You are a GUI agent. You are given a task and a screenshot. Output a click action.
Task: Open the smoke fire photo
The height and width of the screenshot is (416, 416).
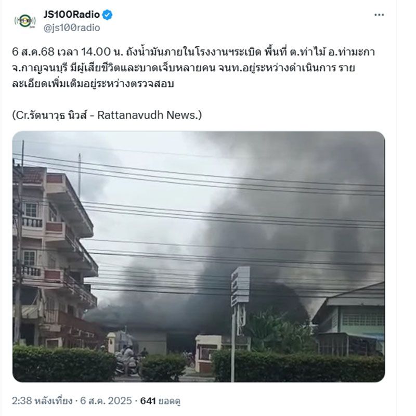click(x=199, y=256)
